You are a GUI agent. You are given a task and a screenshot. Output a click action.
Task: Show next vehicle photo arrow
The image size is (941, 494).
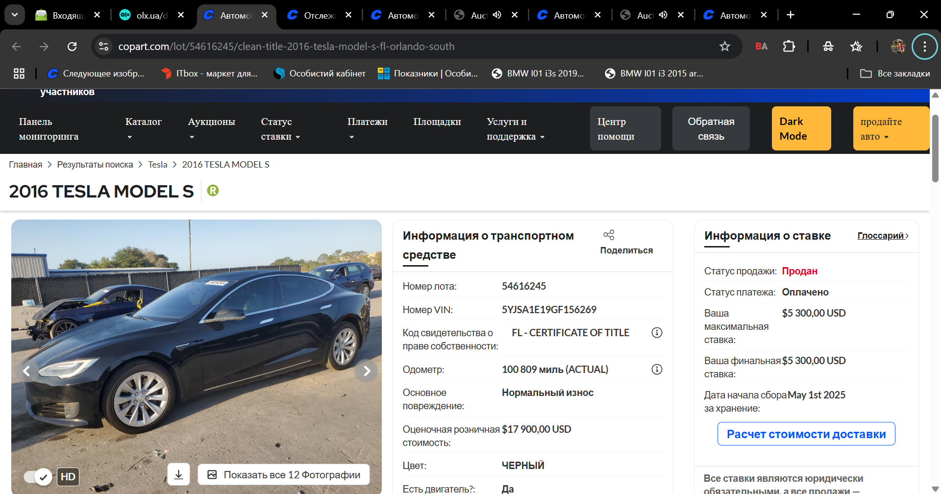point(367,371)
